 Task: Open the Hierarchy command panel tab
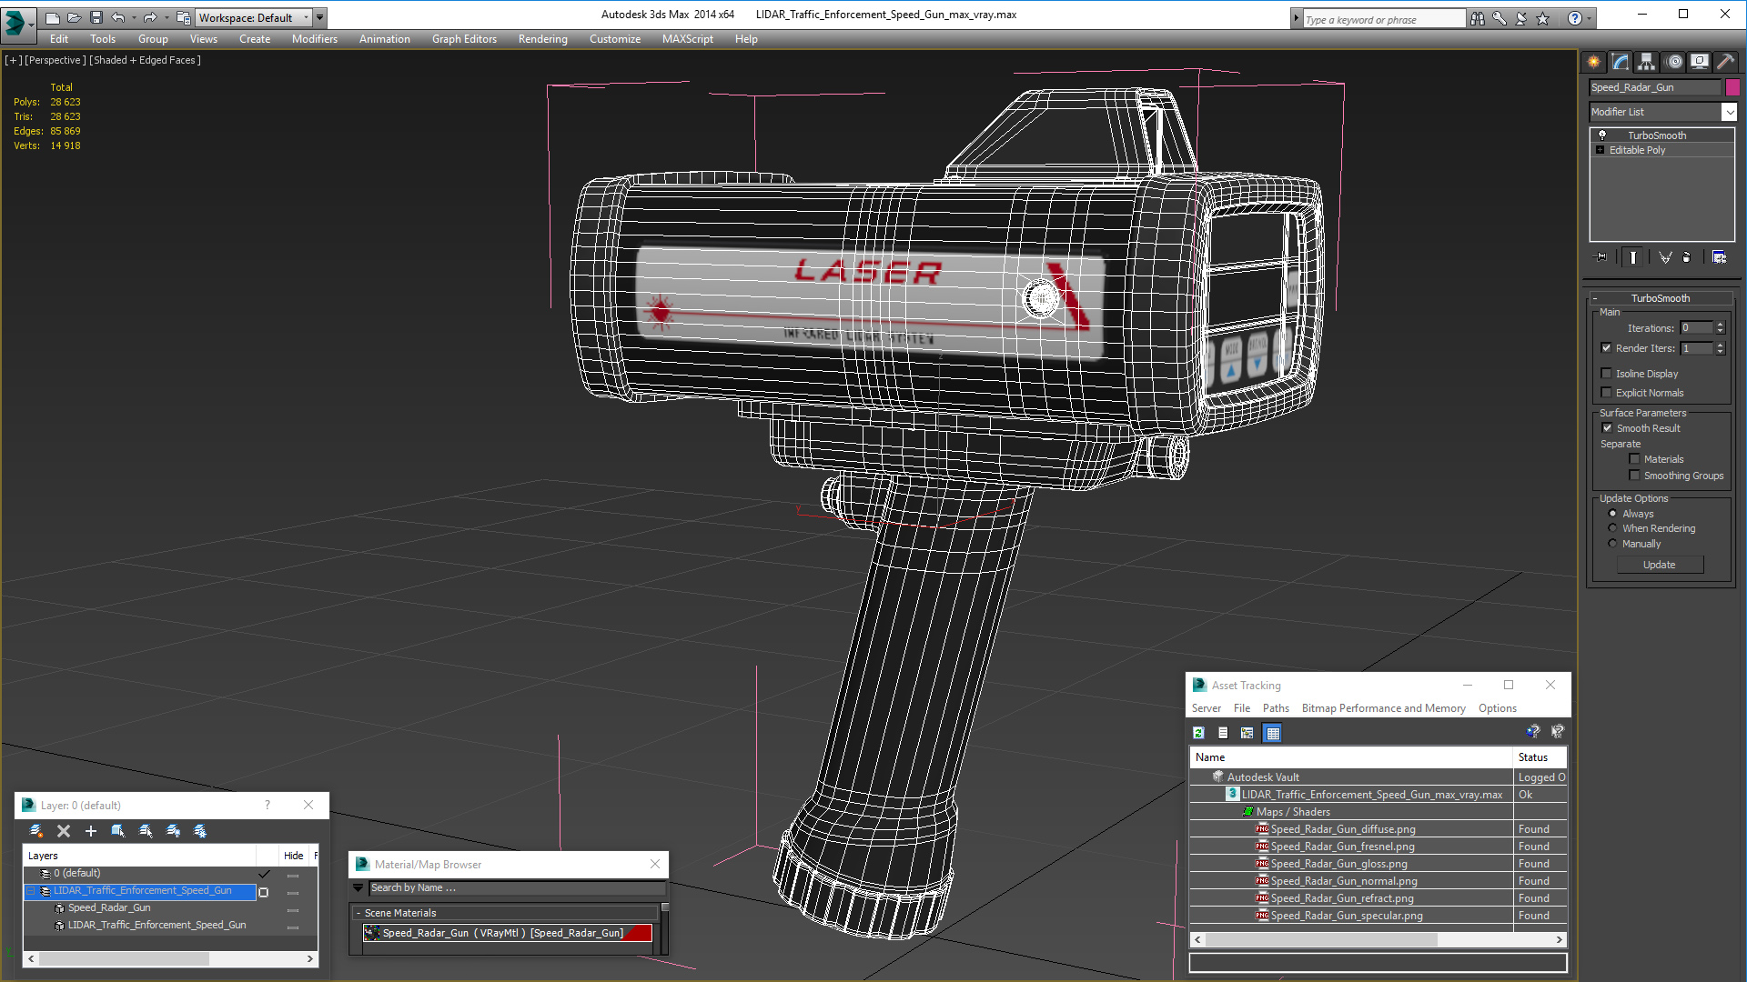pyautogui.click(x=1647, y=62)
